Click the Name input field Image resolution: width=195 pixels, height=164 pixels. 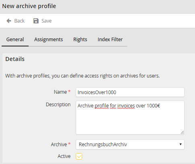(x=130, y=92)
